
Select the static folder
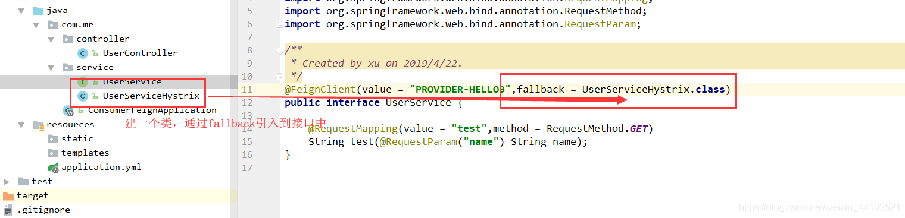coord(77,138)
